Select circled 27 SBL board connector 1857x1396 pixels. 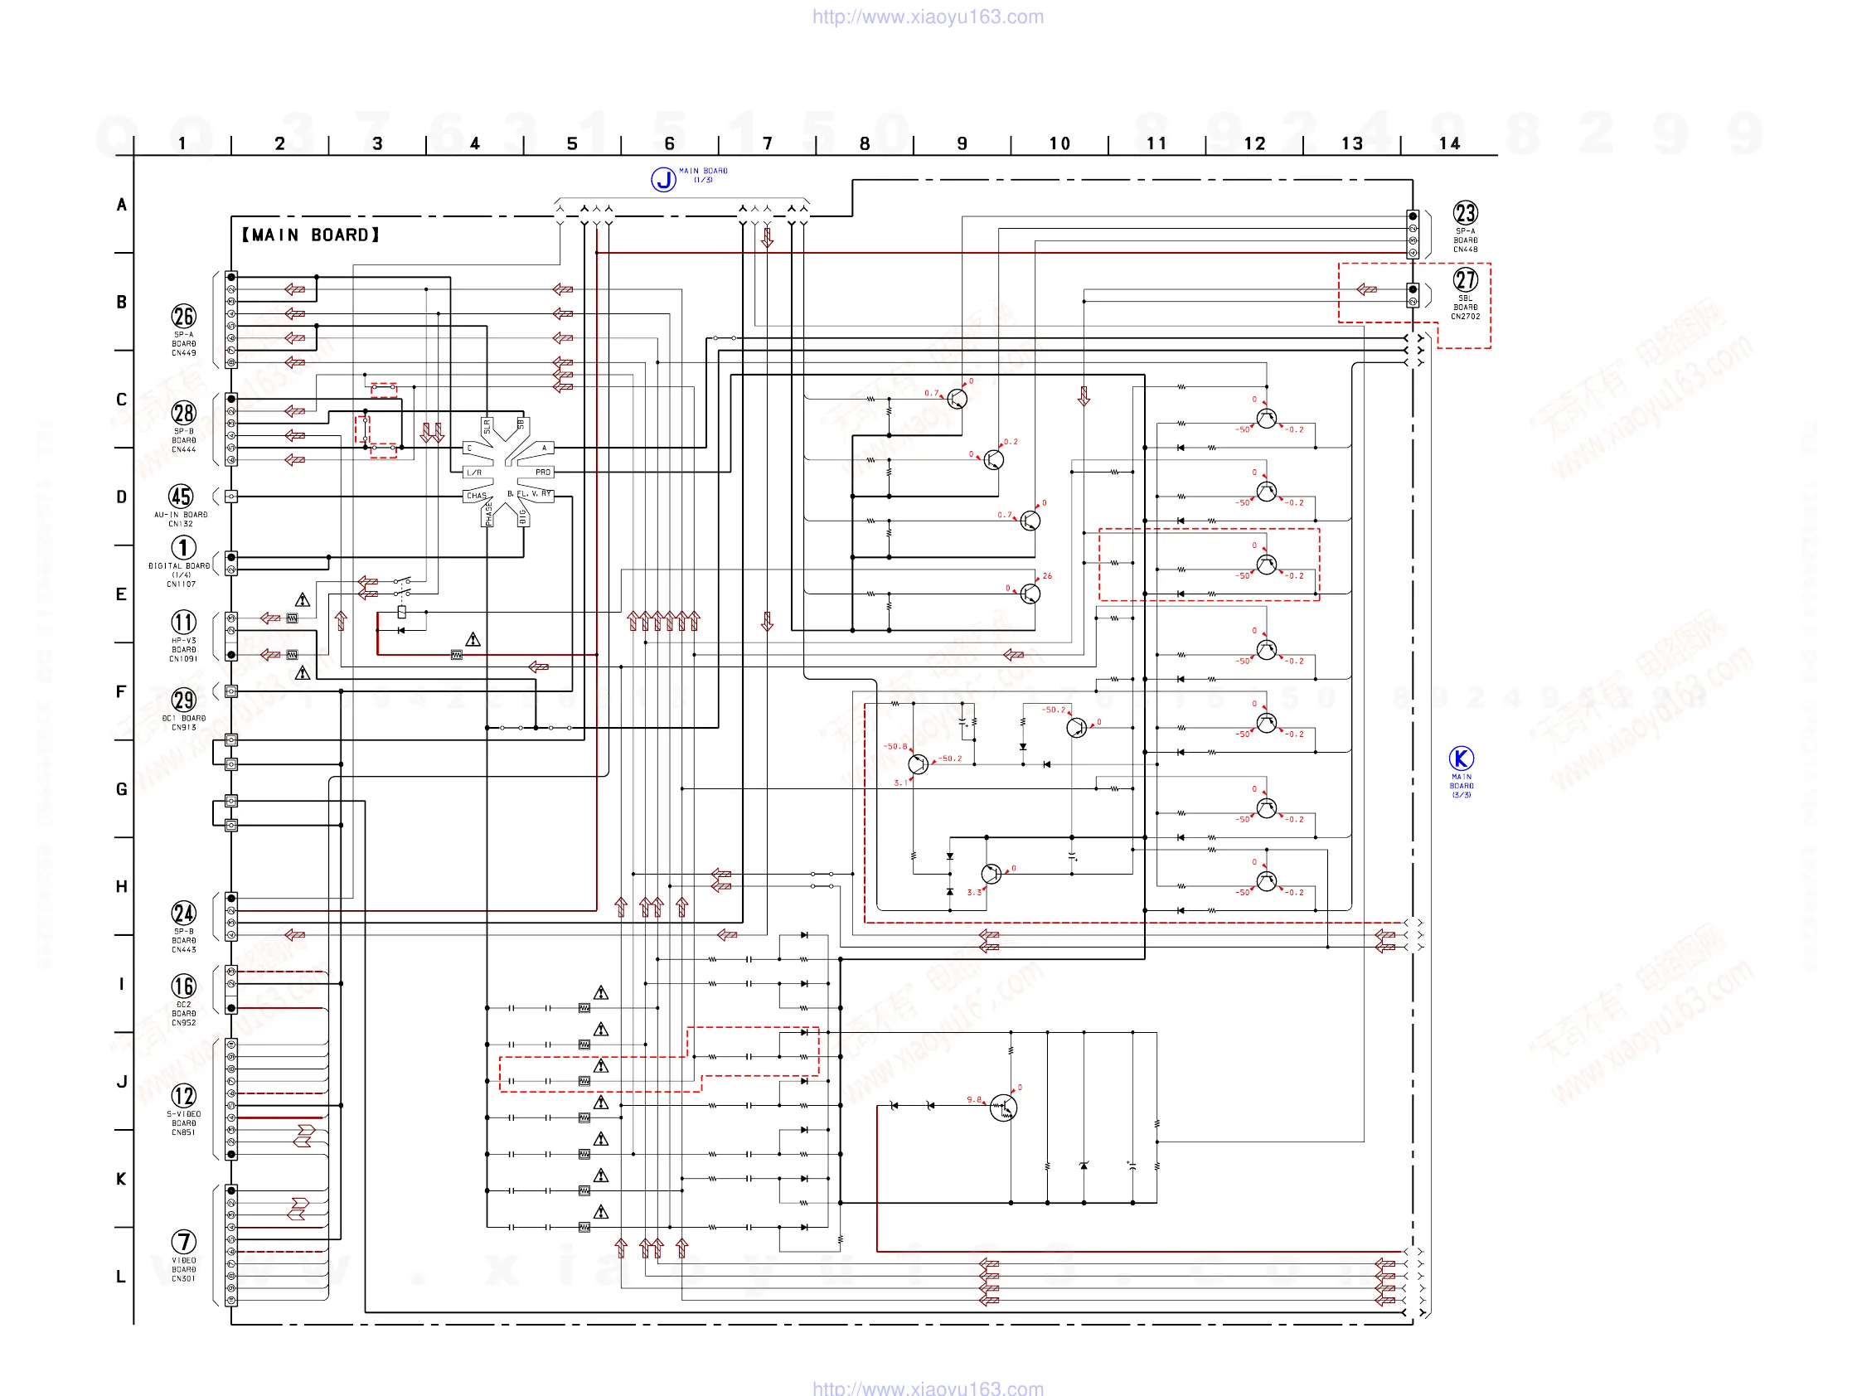[1465, 280]
